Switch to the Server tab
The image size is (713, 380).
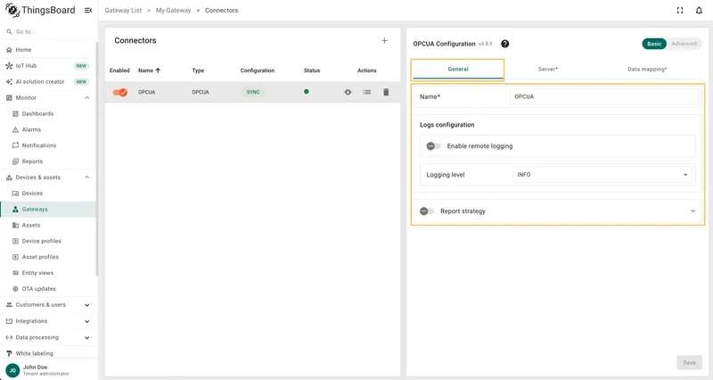point(548,70)
